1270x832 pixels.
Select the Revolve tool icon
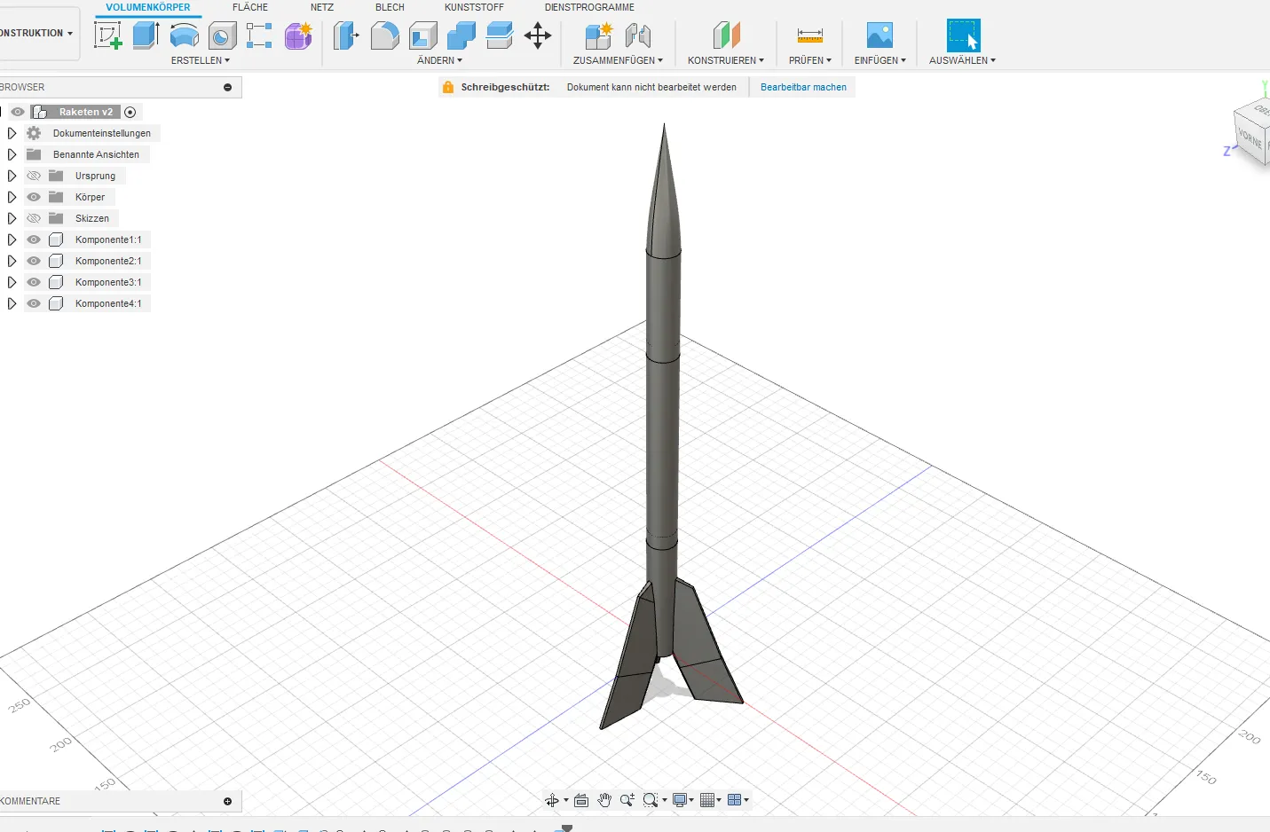tap(184, 35)
